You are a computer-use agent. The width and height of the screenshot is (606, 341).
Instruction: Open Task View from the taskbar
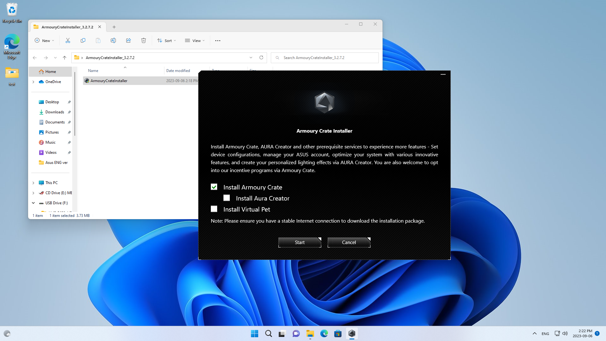[x=282, y=333]
